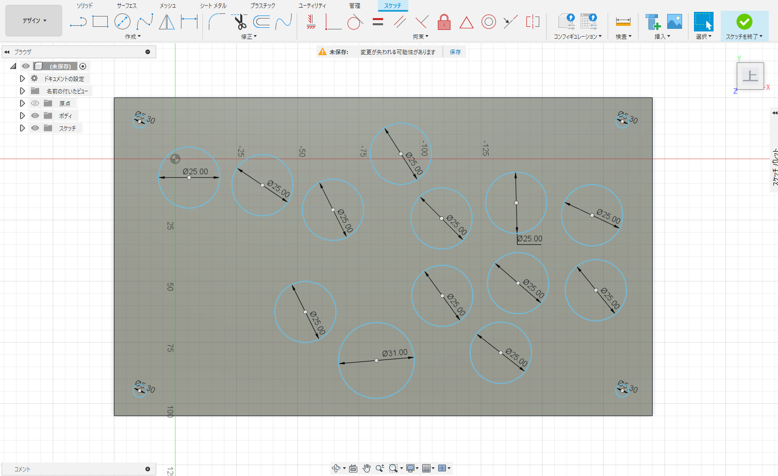Click the window Select tool icon
Screen dimensions: 778x476
[703, 22]
